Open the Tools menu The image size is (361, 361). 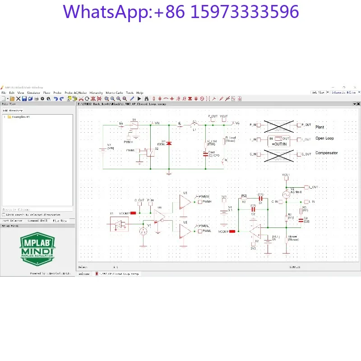click(x=130, y=93)
